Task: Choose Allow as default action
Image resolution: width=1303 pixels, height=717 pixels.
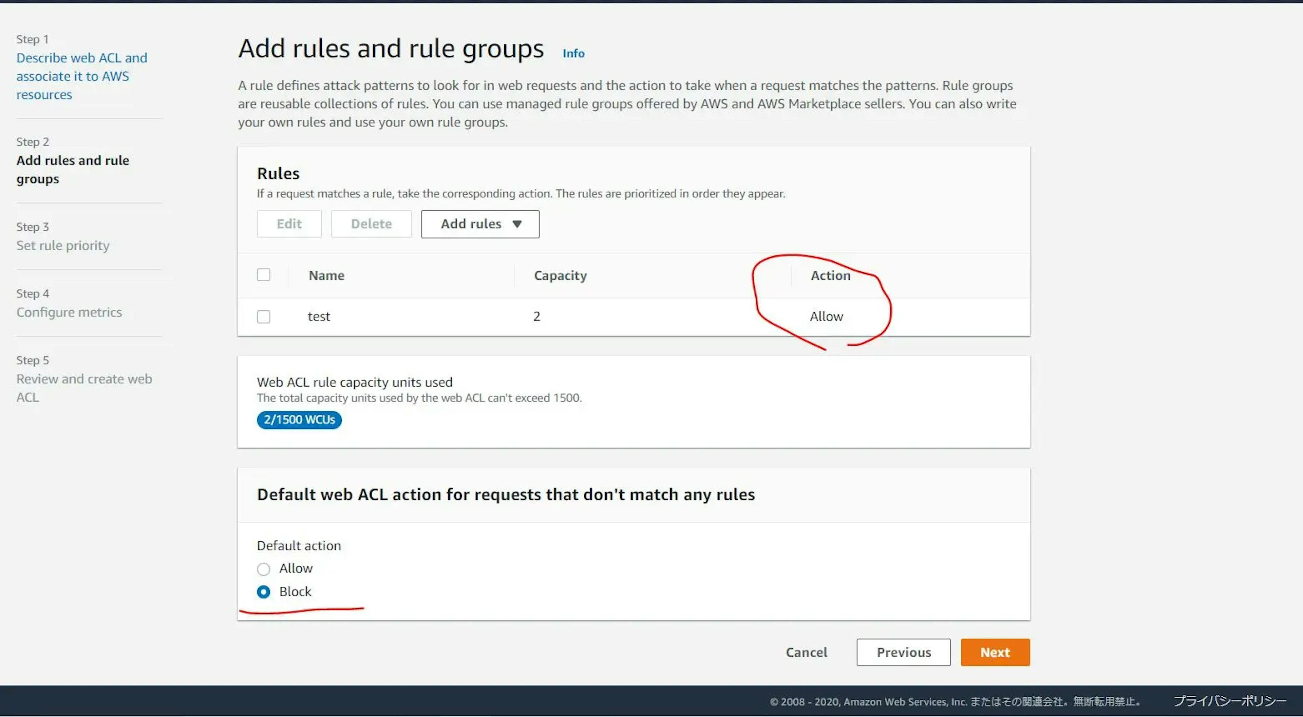Action: (x=264, y=569)
